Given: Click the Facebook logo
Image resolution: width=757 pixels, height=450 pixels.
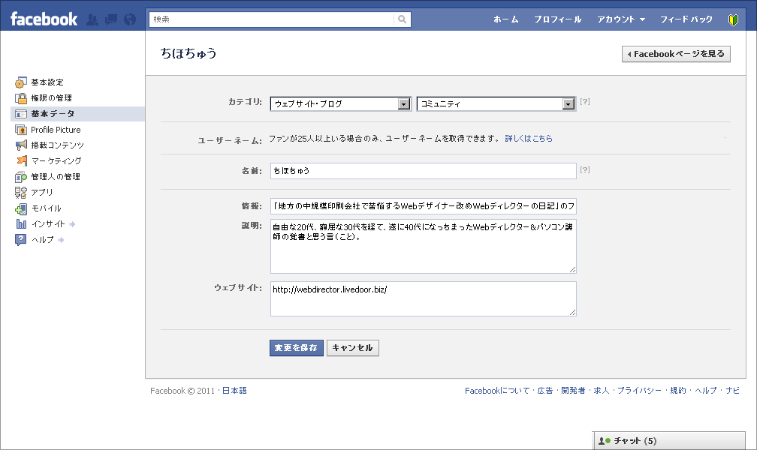Looking at the screenshot, I should (x=44, y=19).
